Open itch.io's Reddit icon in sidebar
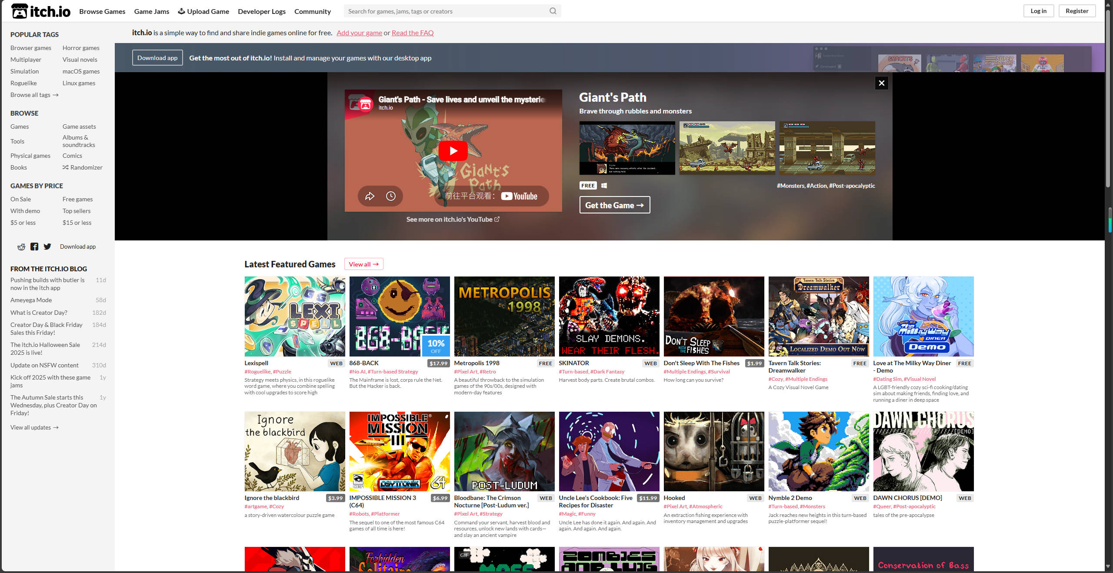The width and height of the screenshot is (1113, 573). click(x=21, y=247)
